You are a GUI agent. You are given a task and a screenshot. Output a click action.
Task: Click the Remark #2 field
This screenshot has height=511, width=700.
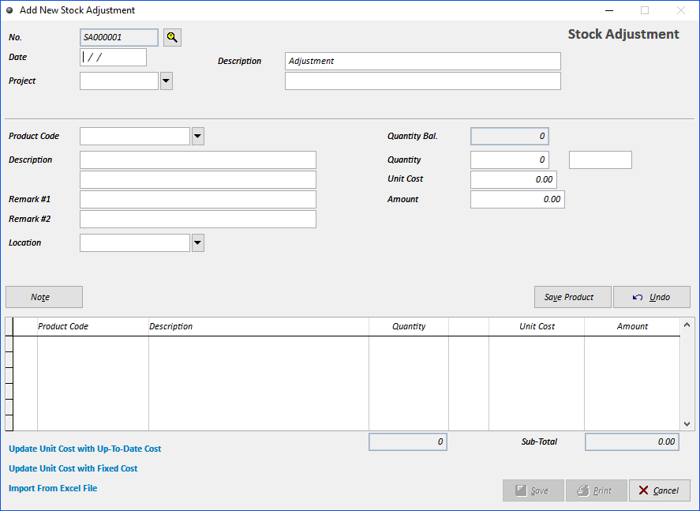[198, 220]
